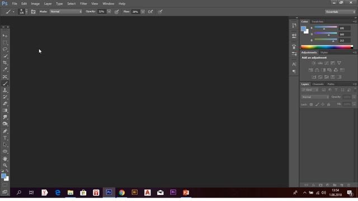Enable airbrush-style build-up effects
This screenshot has width=358, height=201.
[x=150, y=12]
